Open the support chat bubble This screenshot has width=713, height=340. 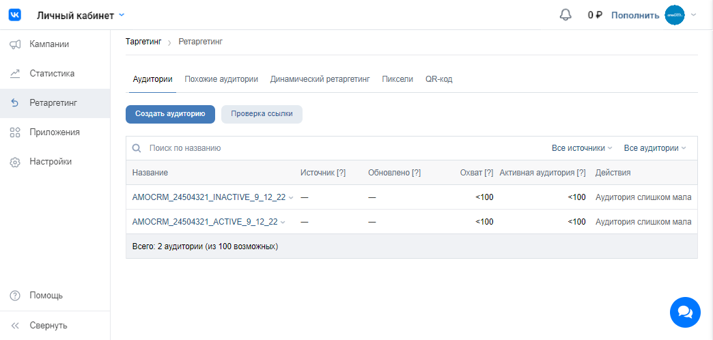click(x=685, y=312)
